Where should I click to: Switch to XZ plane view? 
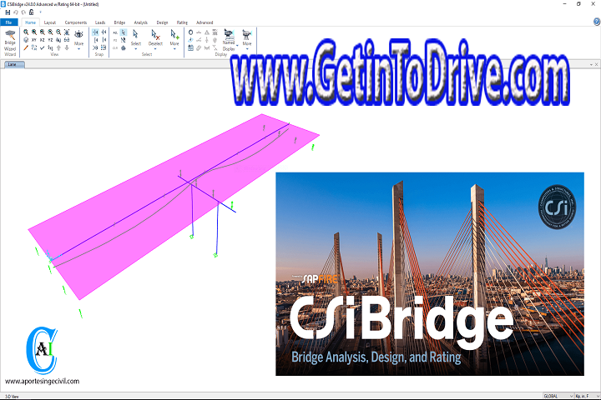43,40
